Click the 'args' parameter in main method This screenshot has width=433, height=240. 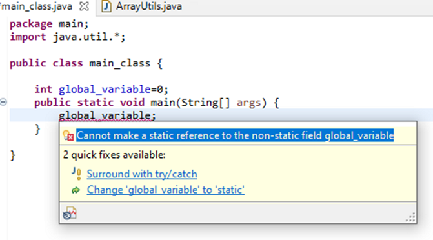[248, 103]
